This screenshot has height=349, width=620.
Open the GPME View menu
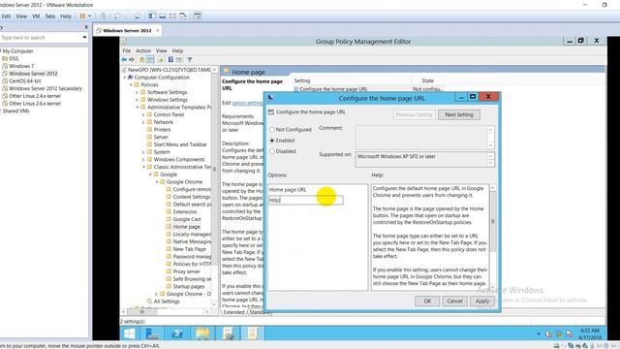(162, 51)
